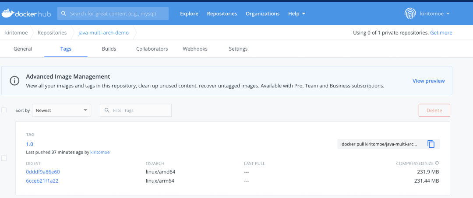Click the Filter Tags magnifier icon
The image size is (473, 198).
click(x=107, y=111)
